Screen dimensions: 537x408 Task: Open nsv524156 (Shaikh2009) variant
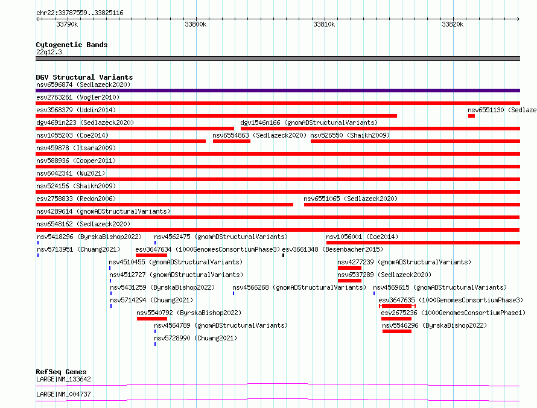click(76, 186)
